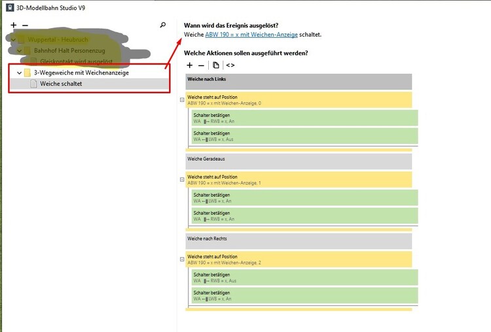The image size is (491, 332).
Task: Select LWB = x, An action under position 2
Action: click(x=304, y=295)
